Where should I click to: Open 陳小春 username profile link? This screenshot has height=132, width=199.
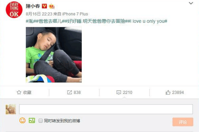click(x=33, y=6)
